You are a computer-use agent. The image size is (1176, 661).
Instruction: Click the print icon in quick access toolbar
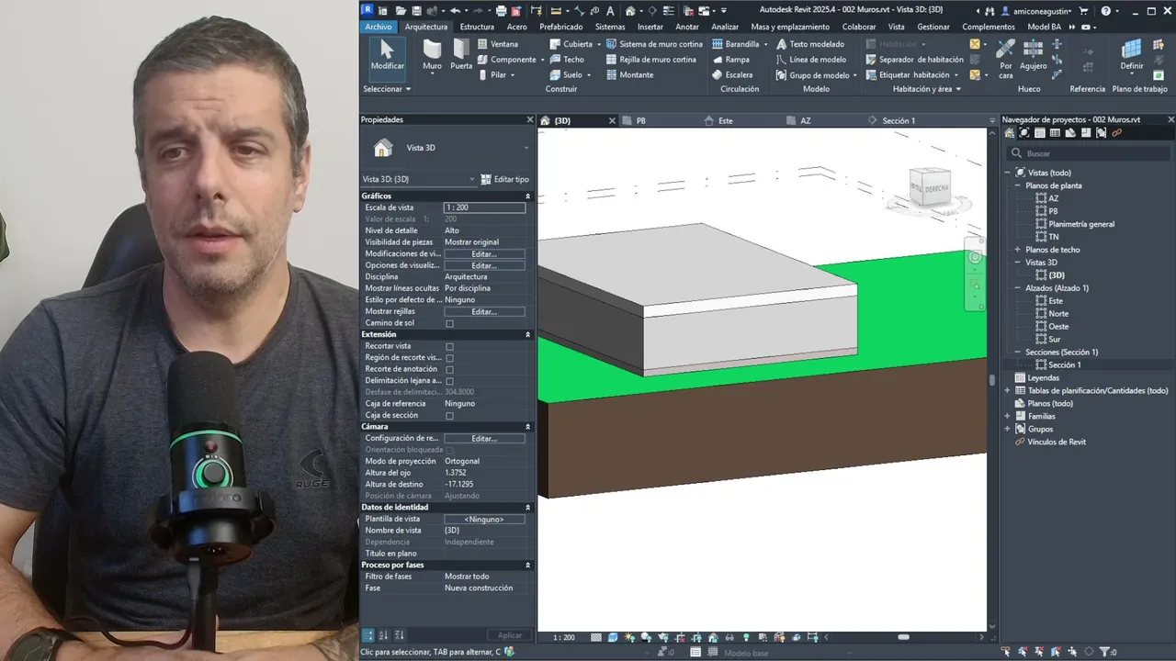coord(501,11)
